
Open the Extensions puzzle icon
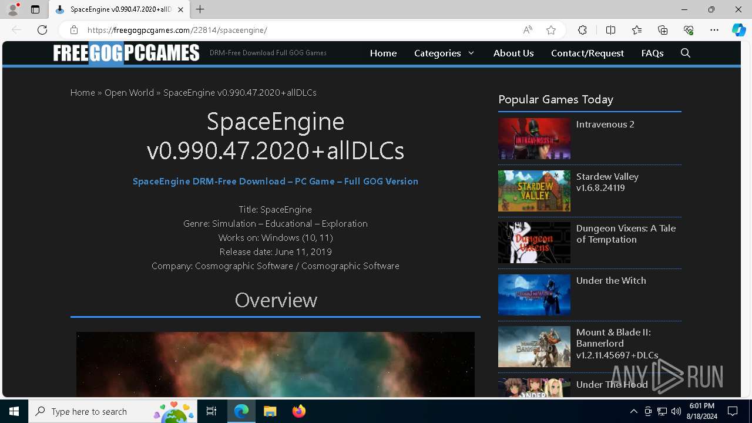tap(582, 30)
